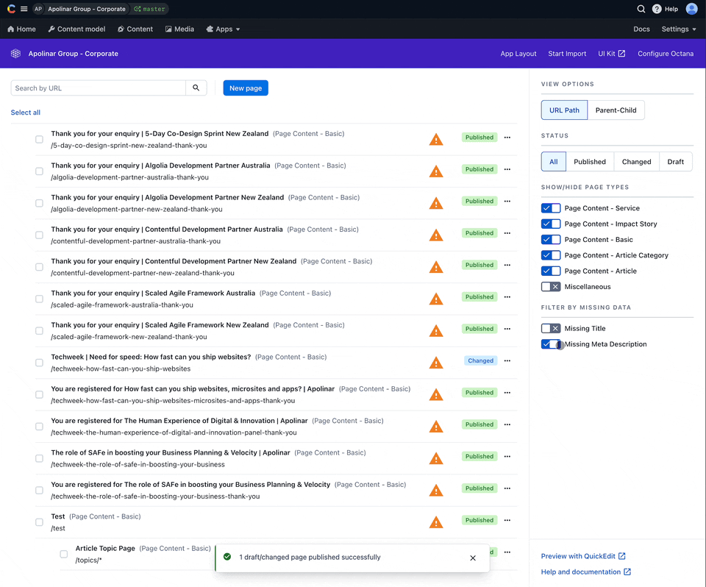The height and width of the screenshot is (587, 706).
Task: Disable the Missing Meta Description filter
Action: click(551, 344)
